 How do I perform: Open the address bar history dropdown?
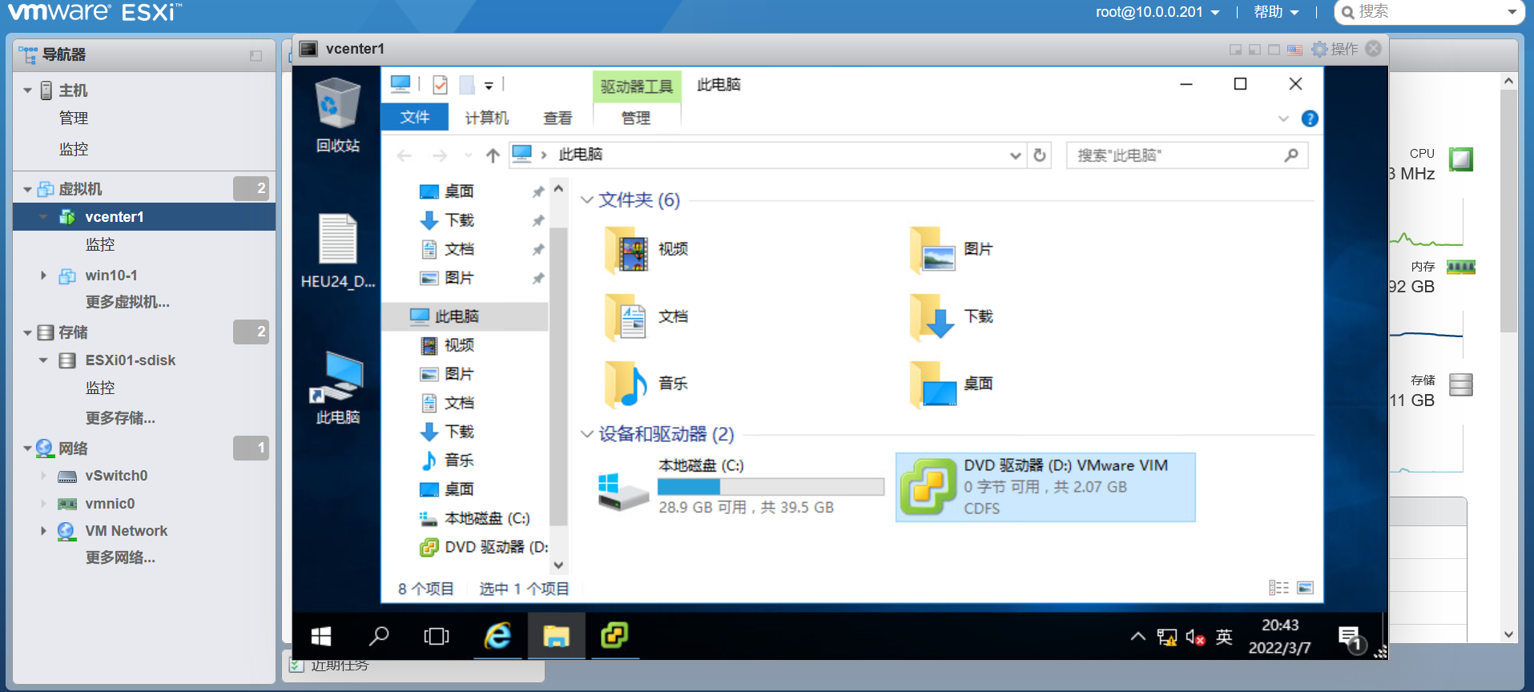coord(1015,155)
